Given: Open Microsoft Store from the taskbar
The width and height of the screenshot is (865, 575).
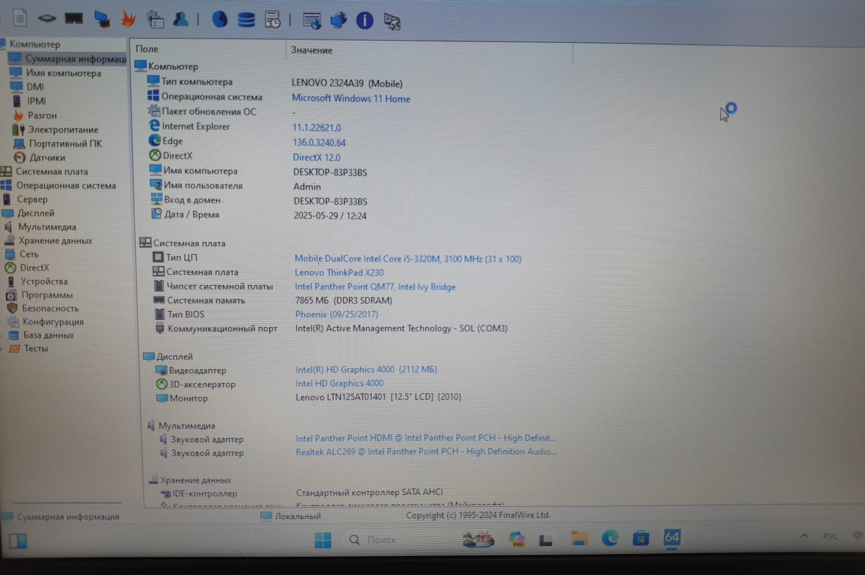Looking at the screenshot, I should [641, 539].
